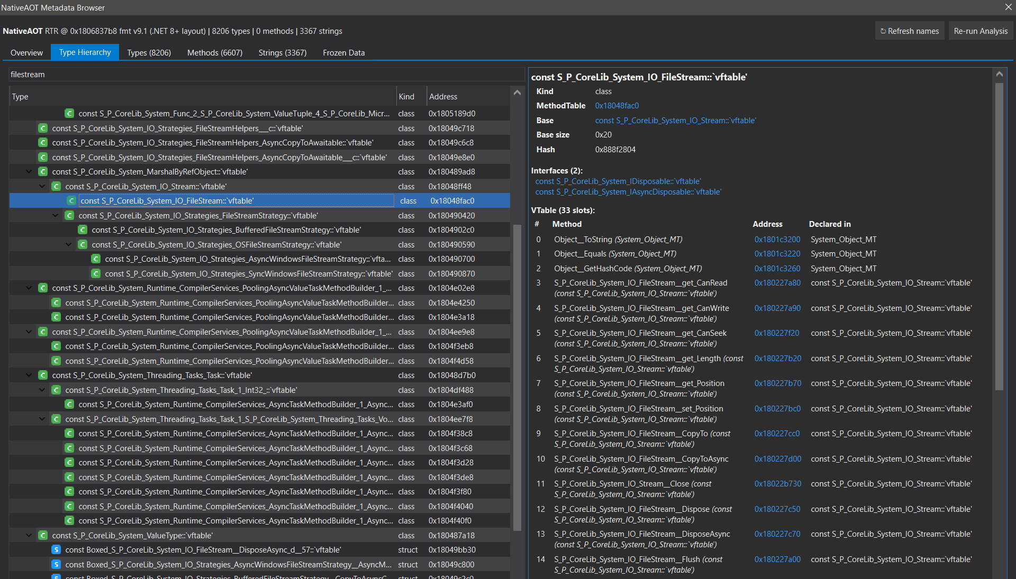
Task: Click class icon of Threading_Tasks_Task vftable row
Action: pyautogui.click(x=43, y=375)
